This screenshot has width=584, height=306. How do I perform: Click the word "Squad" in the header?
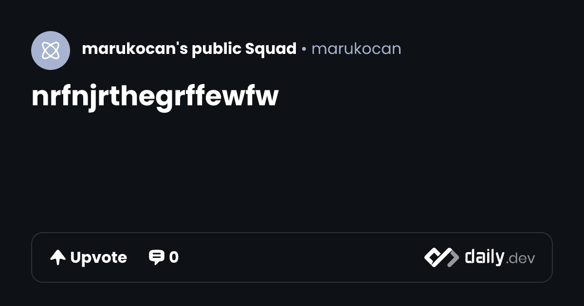pos(271,49)
